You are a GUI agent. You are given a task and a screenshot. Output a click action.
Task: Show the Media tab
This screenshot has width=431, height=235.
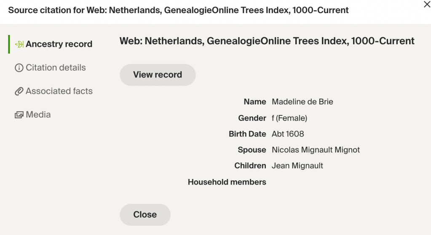tap(38, 115)
